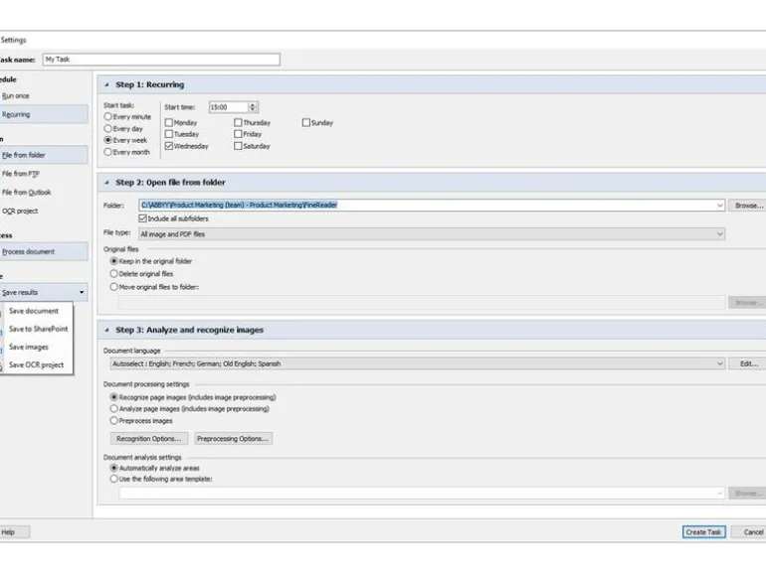Select OCR project open option
This screenshot has height=574, width=766.
(43, 211)
